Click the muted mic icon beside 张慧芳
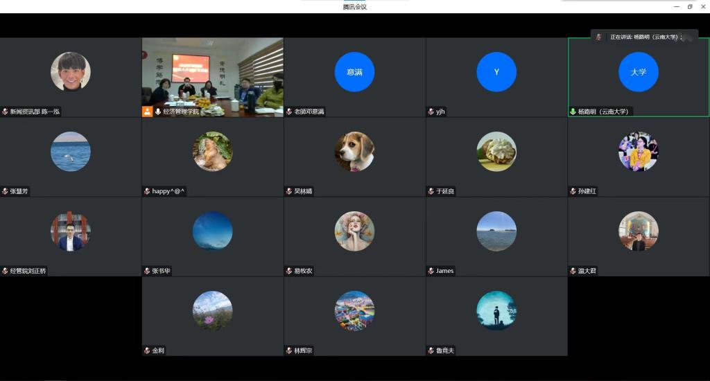Viewport: 710px width, 381px height. click(x=5, y=191)
